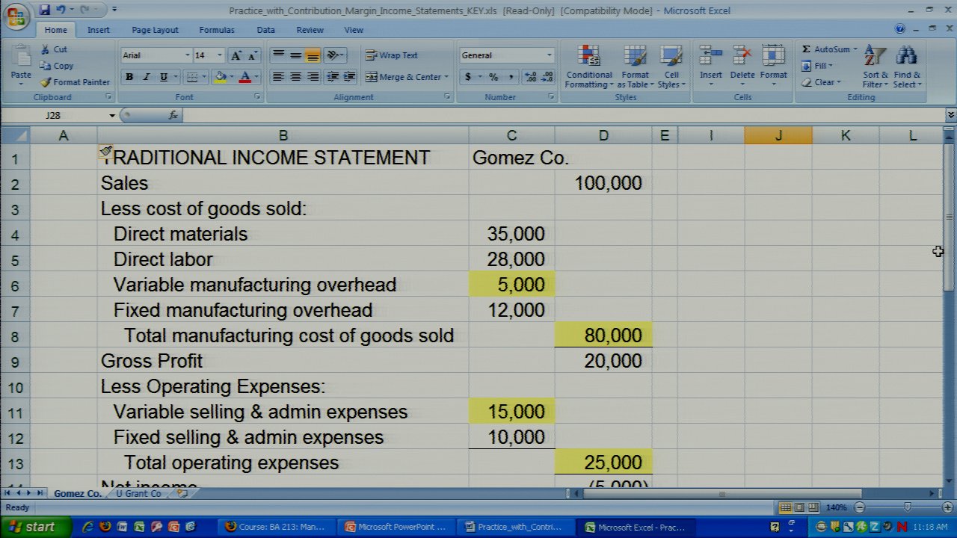957x538 pixels.
Task: Click the Increase Font Size icon
Action: tap(236, 55)
